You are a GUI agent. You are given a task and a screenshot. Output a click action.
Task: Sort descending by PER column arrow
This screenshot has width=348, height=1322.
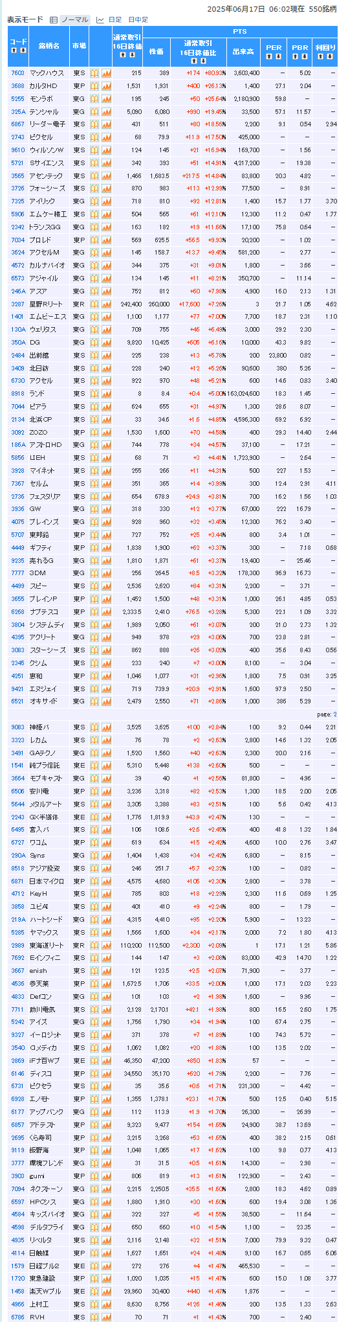pos(278,56)
